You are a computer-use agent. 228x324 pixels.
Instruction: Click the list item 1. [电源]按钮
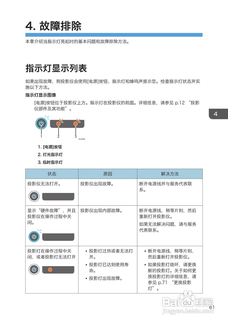click(50, 147)
